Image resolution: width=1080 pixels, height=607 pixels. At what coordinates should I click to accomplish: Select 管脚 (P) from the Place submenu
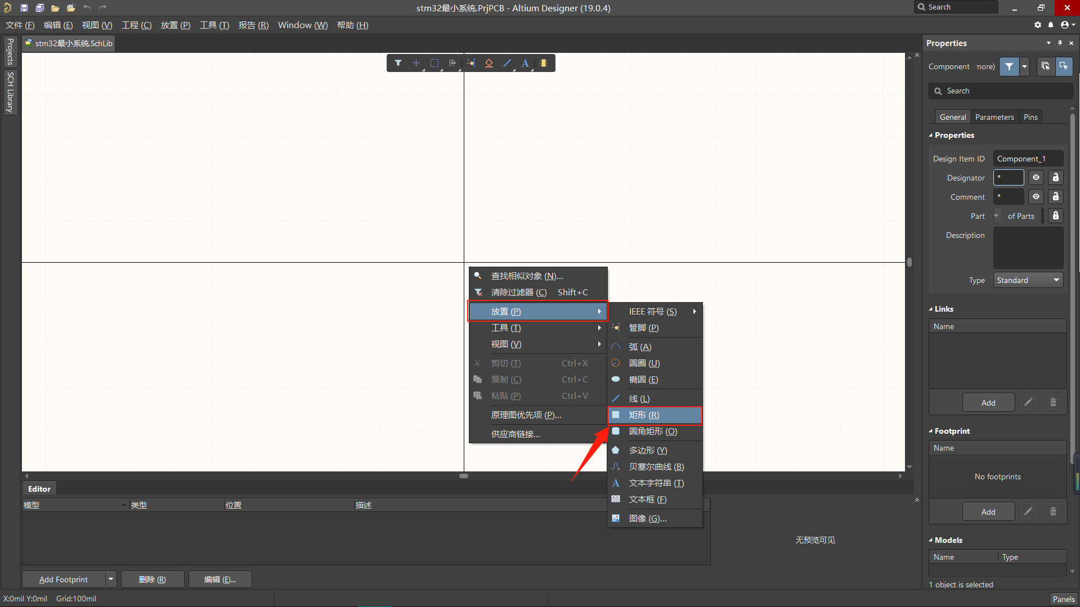pyautogui.click(x=655, y=328)
